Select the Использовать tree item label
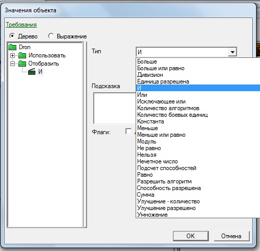The height and width of the screenshot is (251, 260). [47, 55]
